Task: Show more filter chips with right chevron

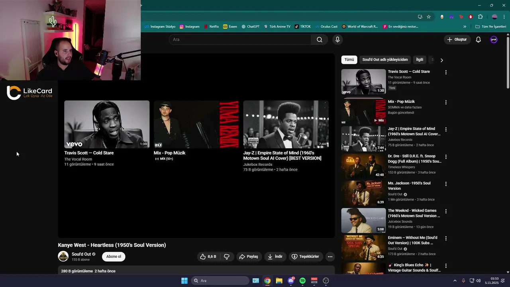Action: click(441, 60)
